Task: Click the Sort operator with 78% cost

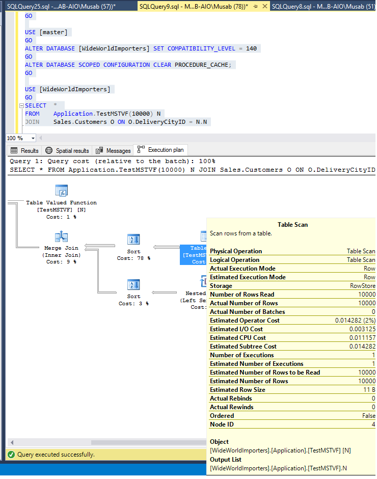Action: [x=133, y=240]
